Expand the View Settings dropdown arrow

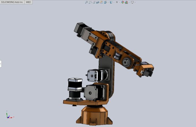(135, 2)
